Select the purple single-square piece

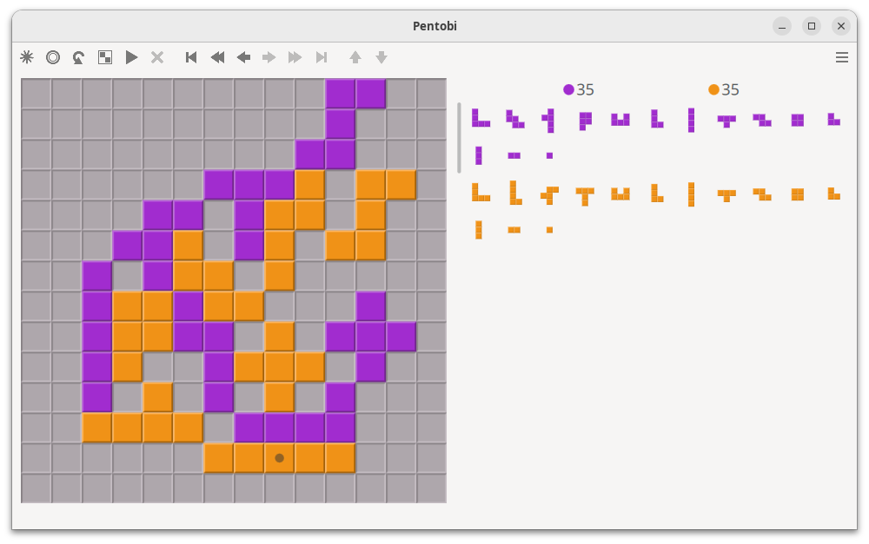(549, 156)
